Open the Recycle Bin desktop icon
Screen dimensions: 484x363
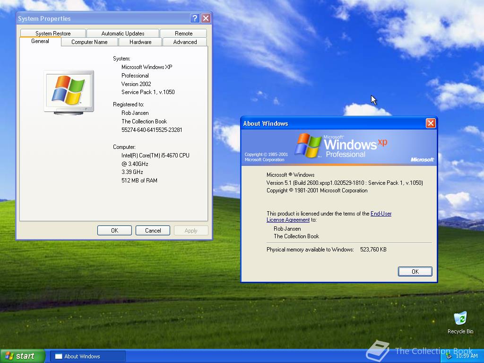(x=460, y=322)
